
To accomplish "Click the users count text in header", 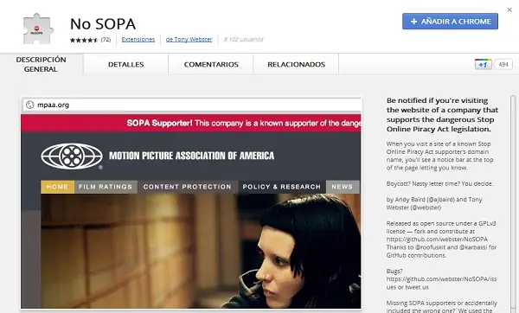I will point(243,40).
